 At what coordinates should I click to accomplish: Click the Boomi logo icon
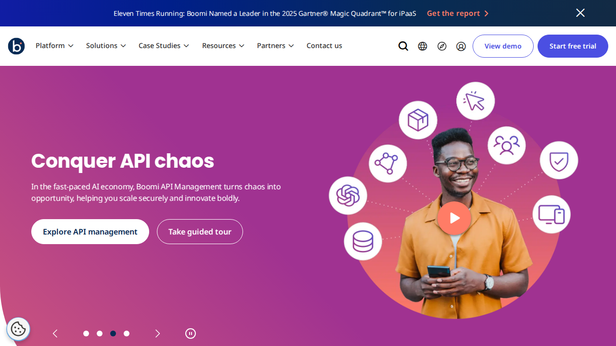16,46
